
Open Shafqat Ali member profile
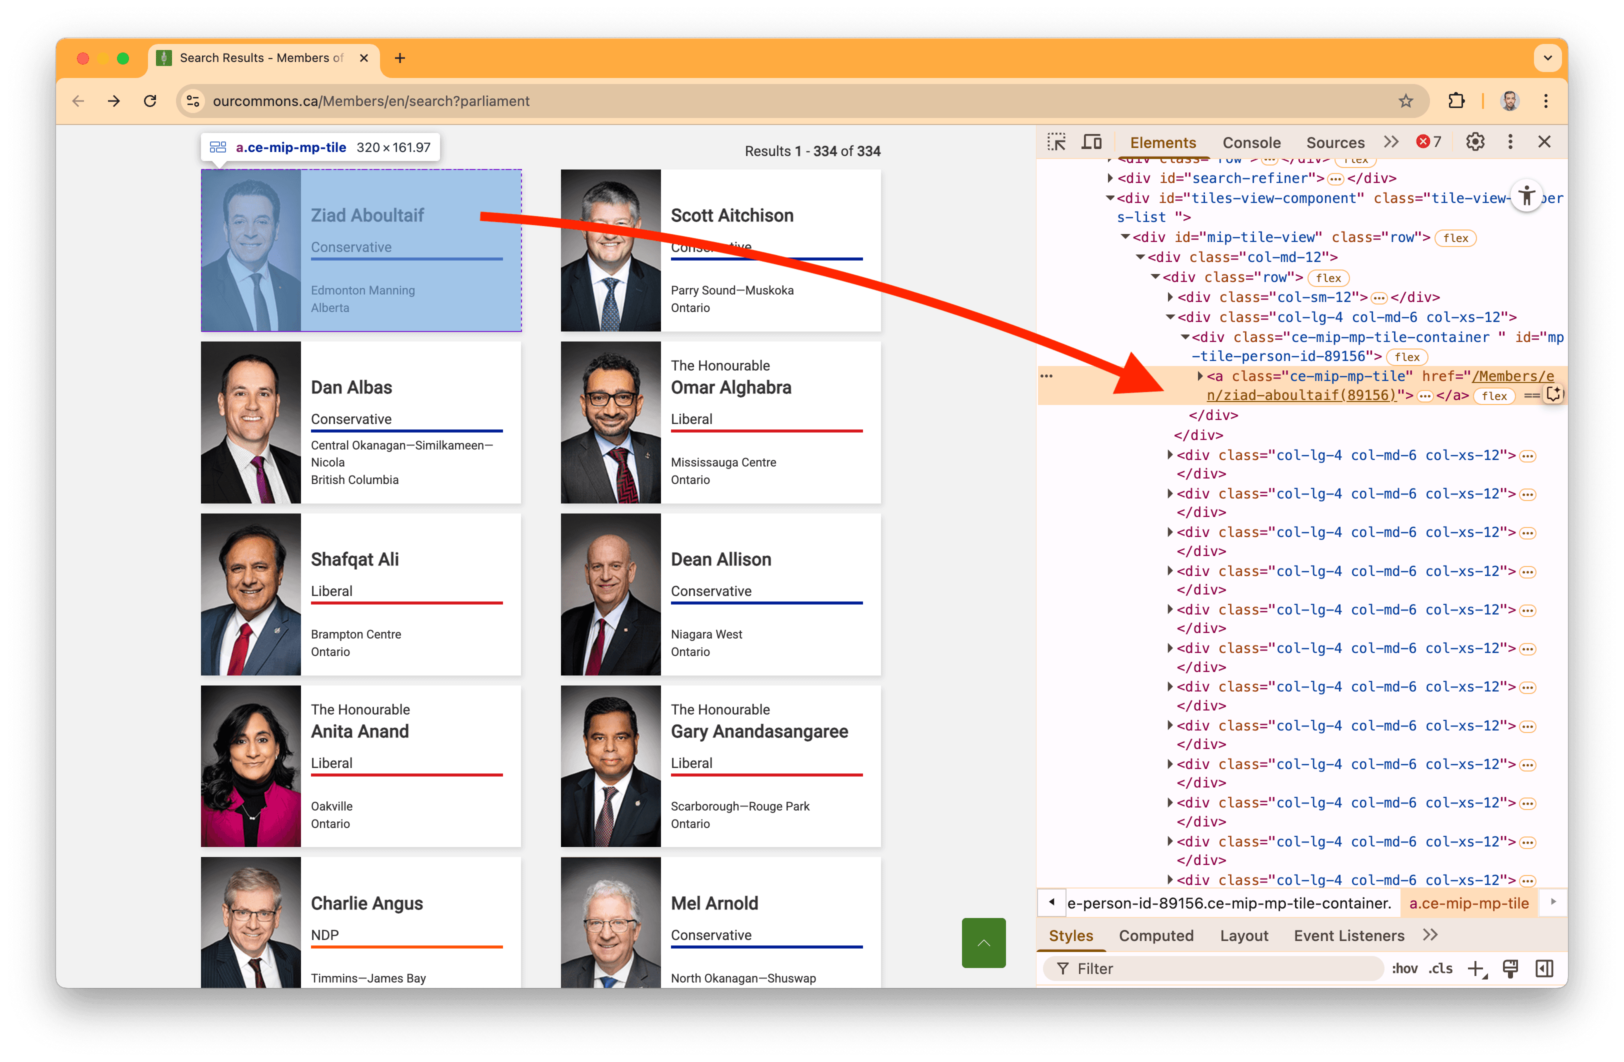[x=361, y=594]
